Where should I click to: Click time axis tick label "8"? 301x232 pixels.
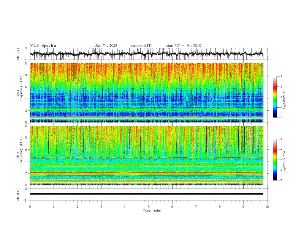point(220,207)
